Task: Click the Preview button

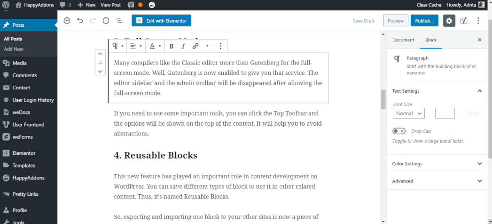Action: tap(396, 21)
